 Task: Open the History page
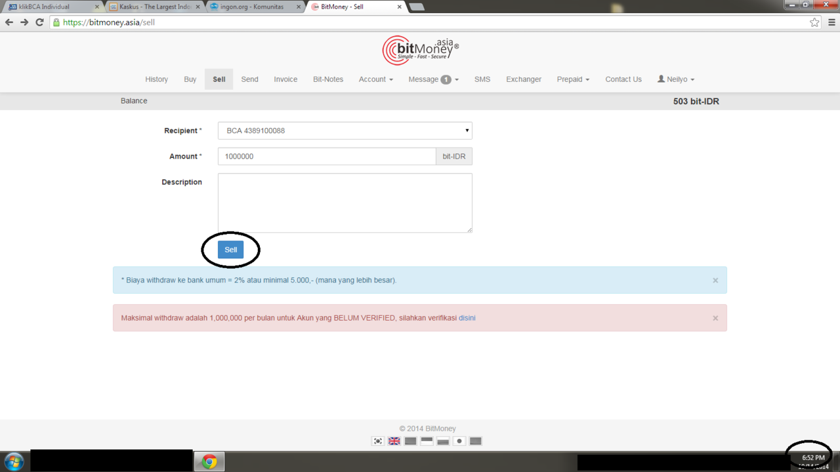(x=156, y=79)
